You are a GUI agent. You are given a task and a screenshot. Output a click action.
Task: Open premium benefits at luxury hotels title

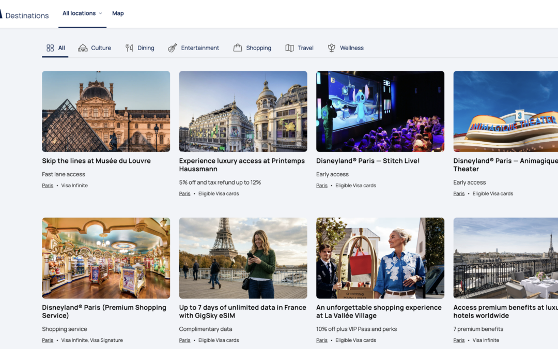(506, 312)
